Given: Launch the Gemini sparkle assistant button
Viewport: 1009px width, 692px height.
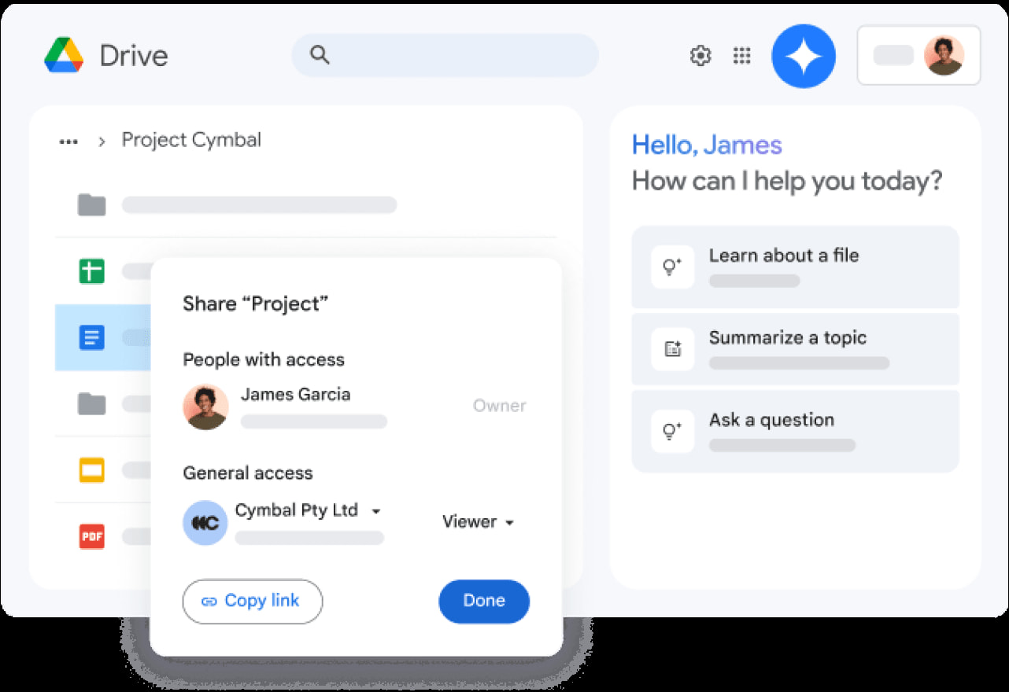Looking at the screenshot, I should pyautogui.click(x=803, y=56).
